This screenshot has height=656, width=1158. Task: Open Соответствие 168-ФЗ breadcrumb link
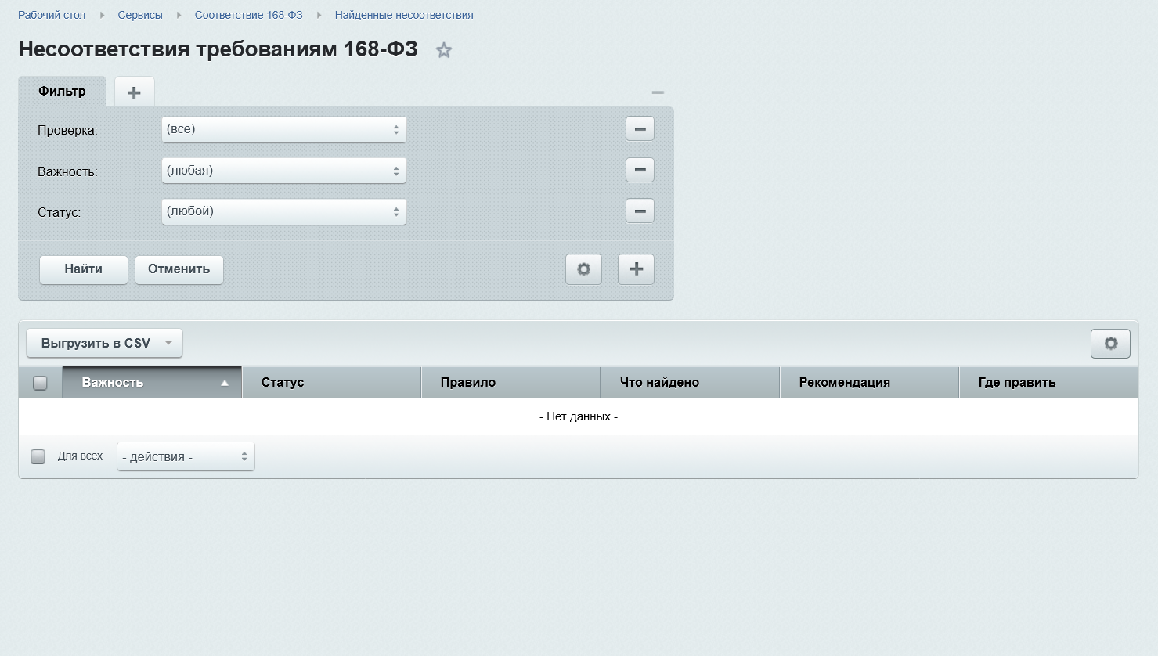[248, 15]
